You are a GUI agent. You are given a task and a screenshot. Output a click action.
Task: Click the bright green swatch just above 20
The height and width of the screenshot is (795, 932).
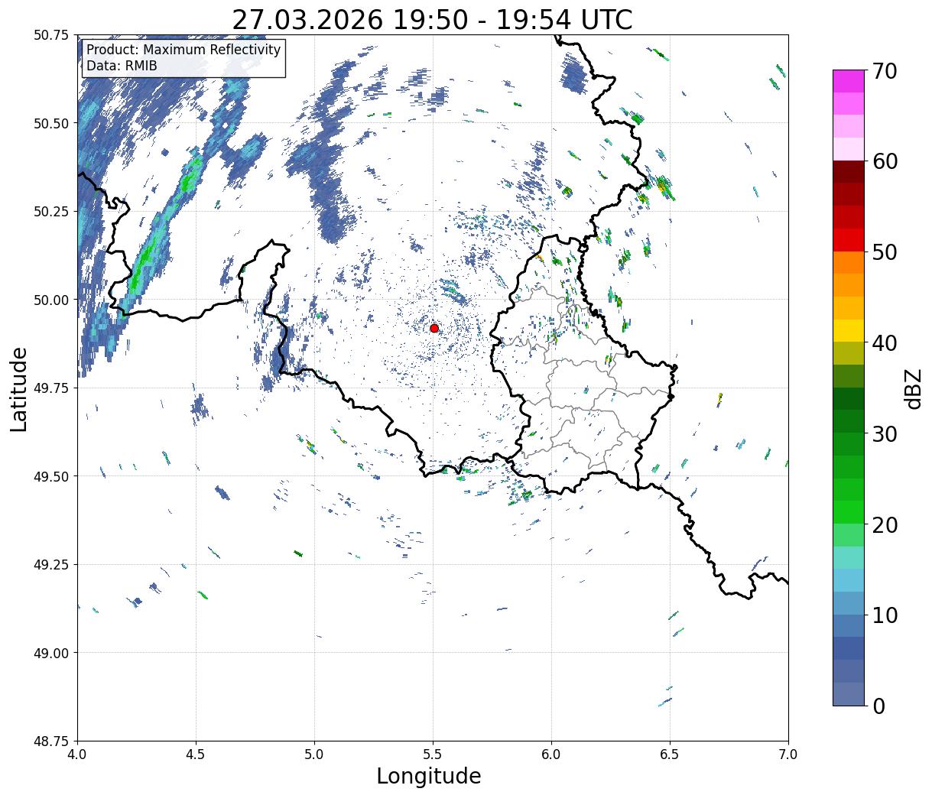[x=849, y=512]
